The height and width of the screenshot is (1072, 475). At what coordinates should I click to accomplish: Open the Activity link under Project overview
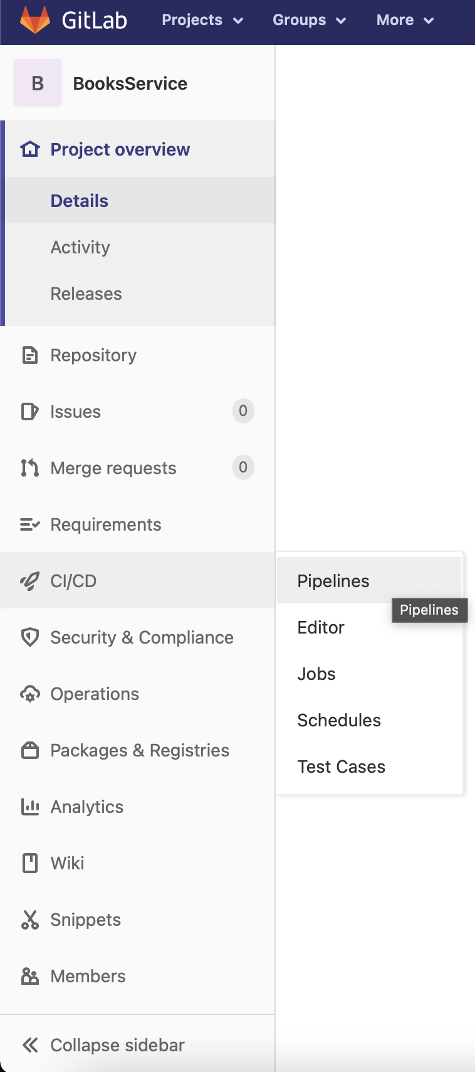80,247
